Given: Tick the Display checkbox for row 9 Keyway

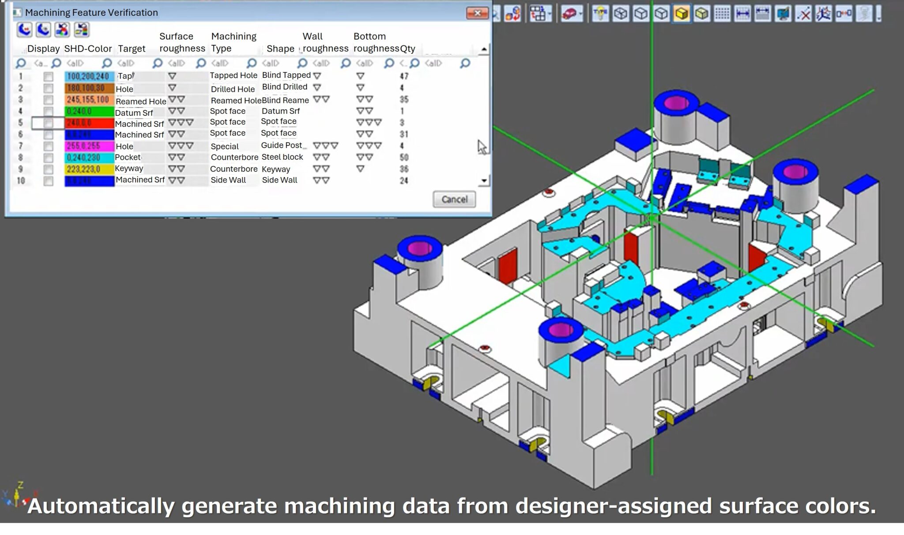Looking at the screenshot, I should [x=48, y=169].
